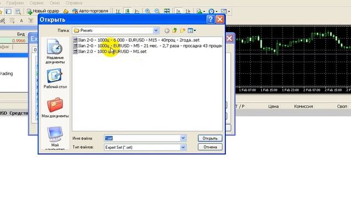Click the Имя файла input field
The width and height of the screenshot is (351, 197).
(143, 138)
